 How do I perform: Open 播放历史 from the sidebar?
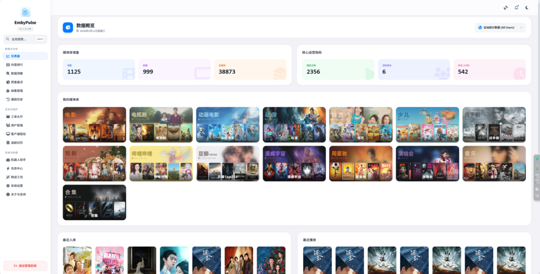[x=17, y=99]
